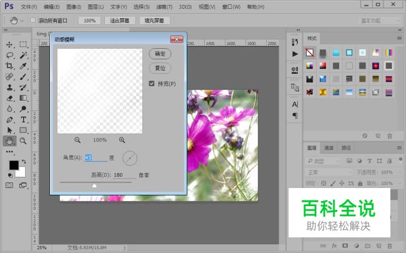Select the Gradient tool
406x253 pixels.
point(23,98)
